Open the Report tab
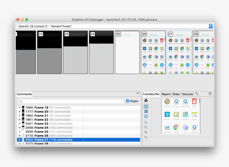 pos(166,94)
